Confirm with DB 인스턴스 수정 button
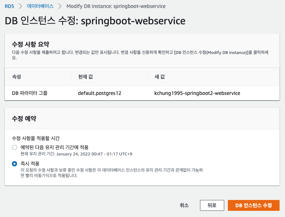 254,205
